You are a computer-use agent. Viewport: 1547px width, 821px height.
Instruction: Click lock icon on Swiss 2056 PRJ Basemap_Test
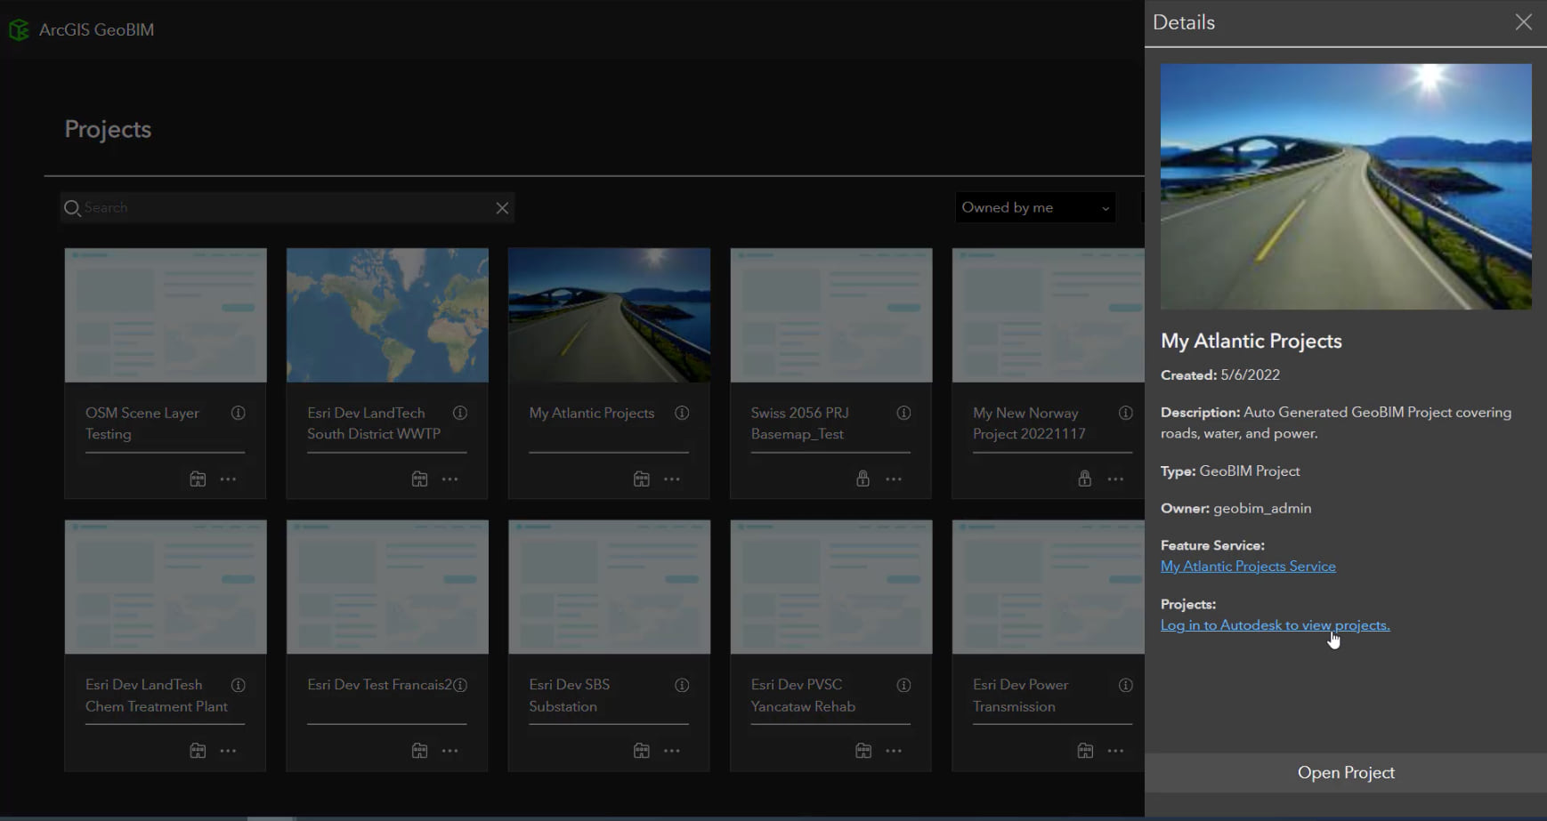(863, 479)
